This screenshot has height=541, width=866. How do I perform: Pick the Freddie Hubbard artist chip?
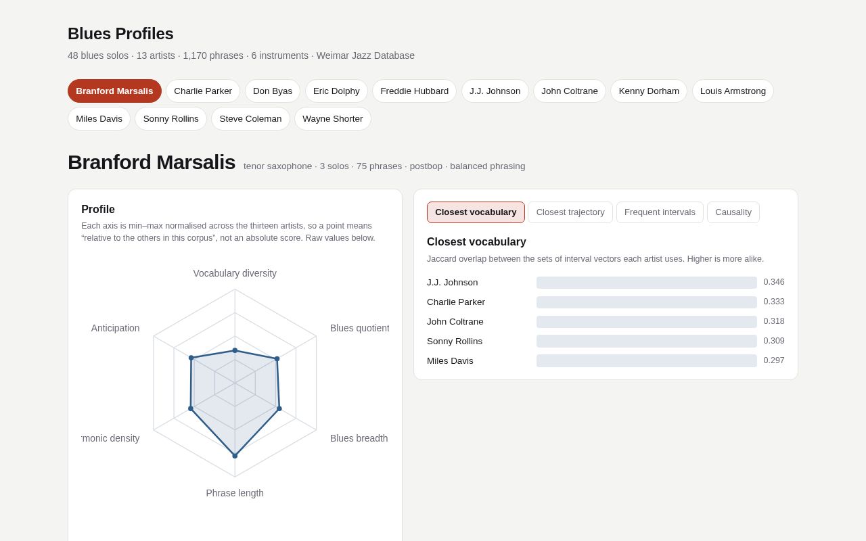(415, 91)
